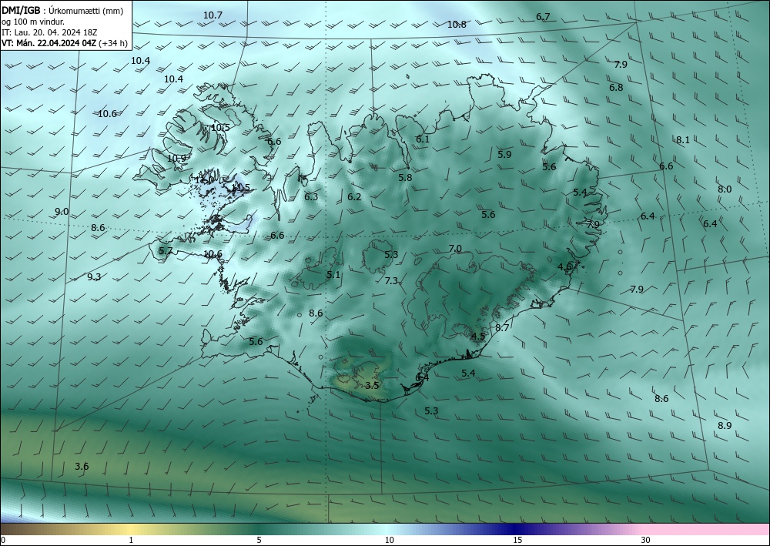Click the color scale tick label 30
The height and width of the screenshot is (546, 770).
pyautogui.click(x=646, y=541)
